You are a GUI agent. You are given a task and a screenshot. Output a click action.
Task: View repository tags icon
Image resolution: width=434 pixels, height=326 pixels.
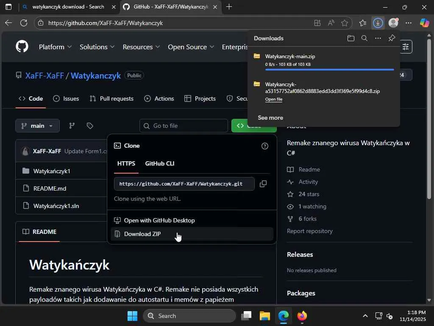click(x=90, y=126)
